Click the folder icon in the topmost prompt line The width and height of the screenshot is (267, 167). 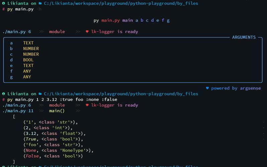tap(40, 3)
